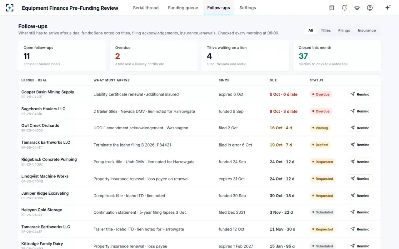The image size is (399, 249).
Task: Click deal number EF-26-04297
Action: [32, 97]
